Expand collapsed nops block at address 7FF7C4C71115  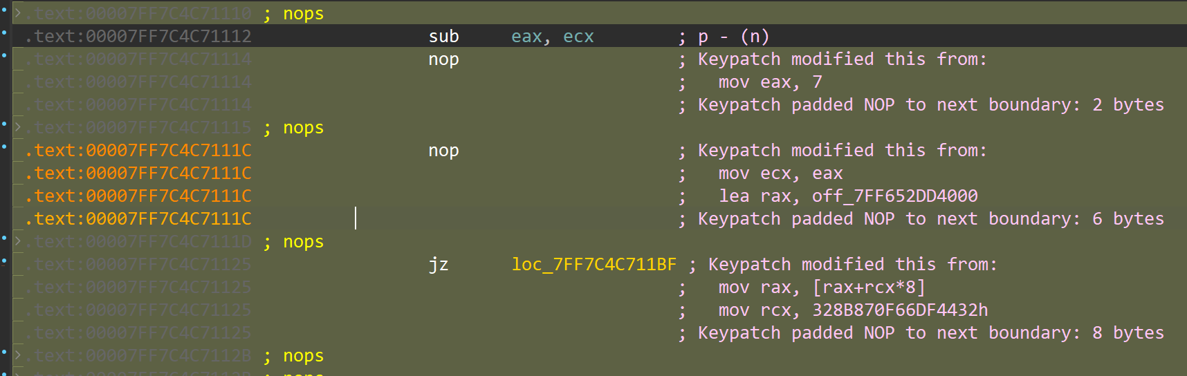pos(18,127)
